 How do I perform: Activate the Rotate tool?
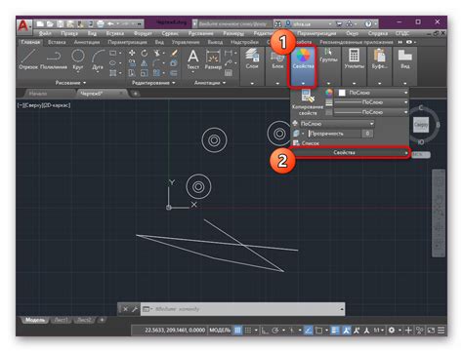(145, 53)
